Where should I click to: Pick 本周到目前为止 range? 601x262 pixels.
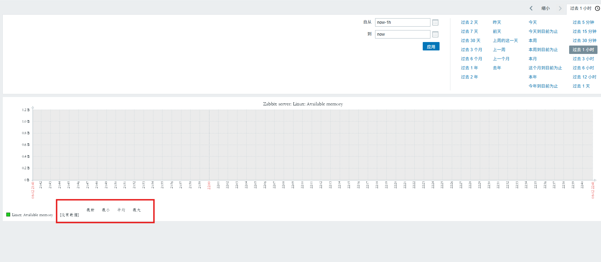click(543, 50)
